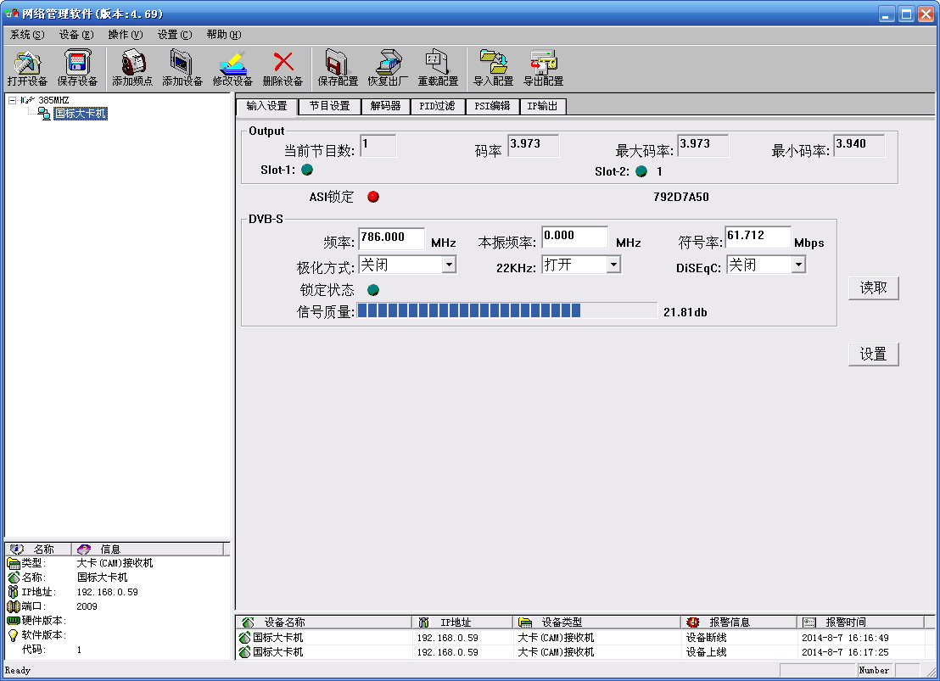The width and height of the screenshot is (940, 681).
Task: Click the alarm time 2014-8-7 16:16:49
Action: pyautogui.click(x=845, y=638)
